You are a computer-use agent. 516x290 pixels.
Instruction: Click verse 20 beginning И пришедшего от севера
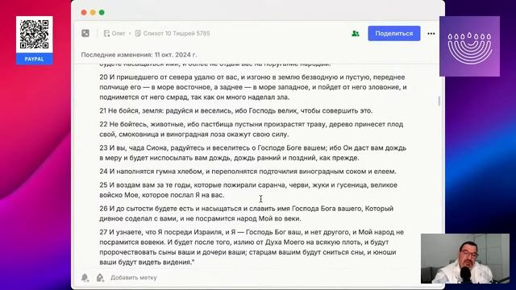point(253,87)
